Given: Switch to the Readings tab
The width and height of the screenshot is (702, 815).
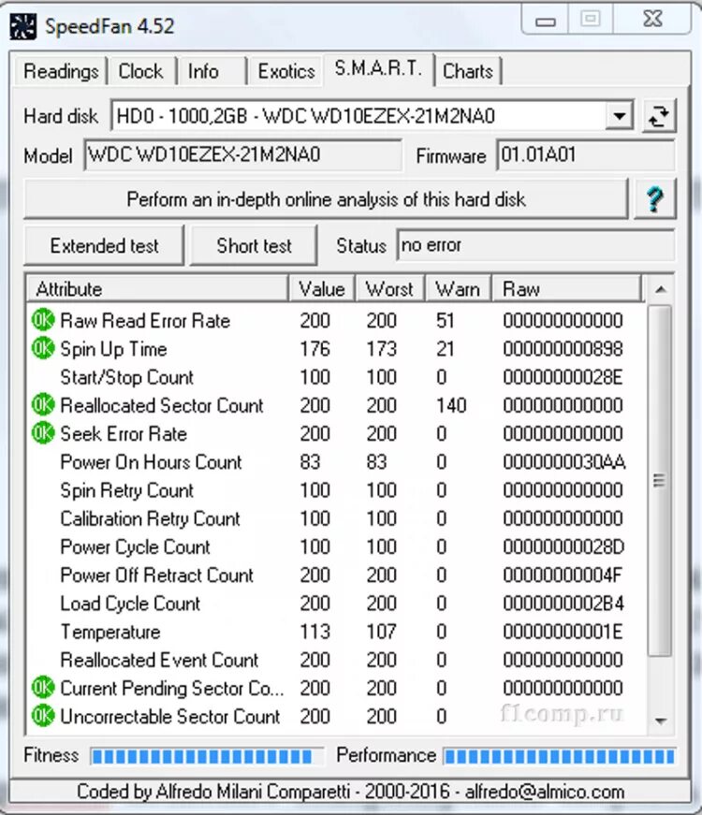Looking at the screenshot, I should pyautogui.click(x=61, y=71).
